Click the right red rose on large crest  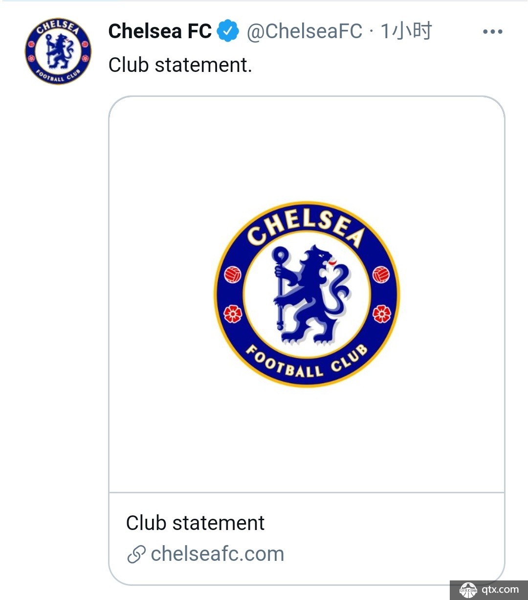coord(381,314)
